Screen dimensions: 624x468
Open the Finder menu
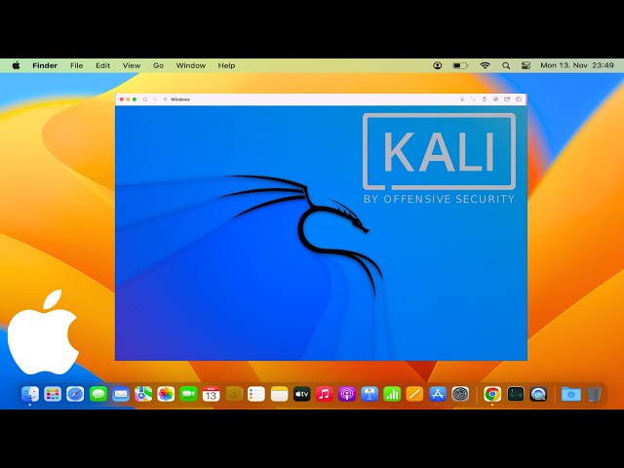pos(45,65)
